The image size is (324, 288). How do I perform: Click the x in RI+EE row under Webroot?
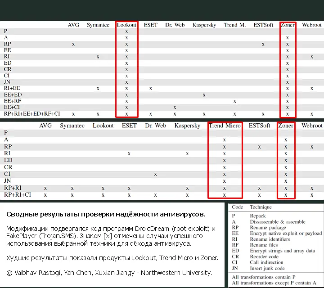311,89
